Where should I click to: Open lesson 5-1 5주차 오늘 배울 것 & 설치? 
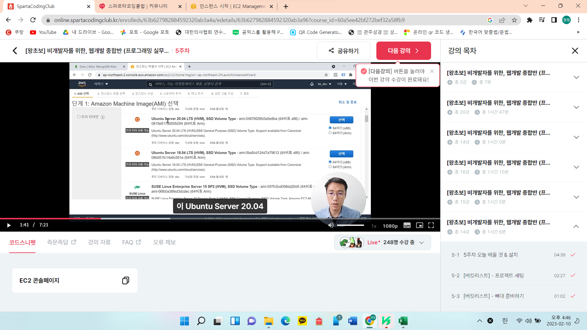click(x=514, y=255)
